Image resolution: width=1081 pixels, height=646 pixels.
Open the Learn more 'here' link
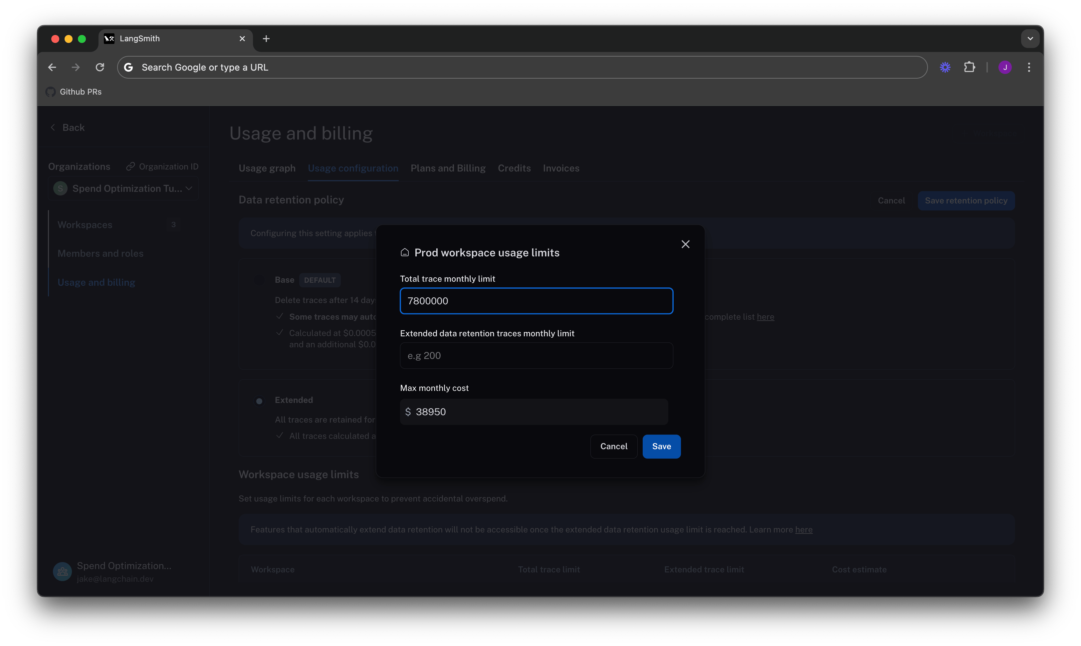pos(803,530)
